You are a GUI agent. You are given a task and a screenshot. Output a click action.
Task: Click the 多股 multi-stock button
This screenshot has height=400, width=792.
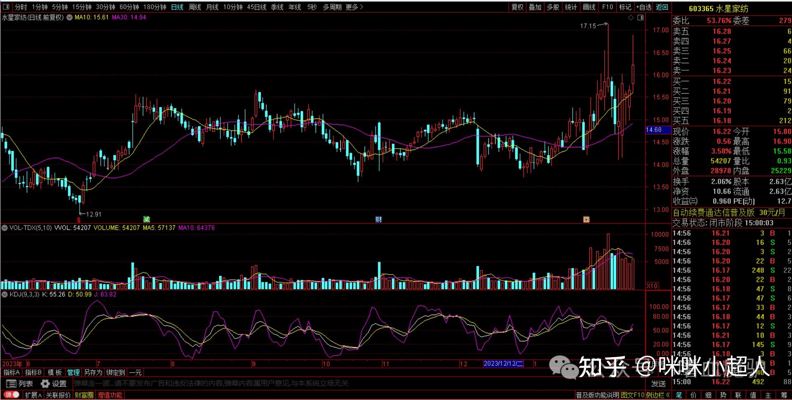(x=553, y=7)
